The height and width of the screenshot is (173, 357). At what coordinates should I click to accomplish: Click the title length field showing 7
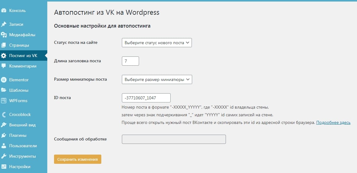pyautogui.click(x=130, y=61)
